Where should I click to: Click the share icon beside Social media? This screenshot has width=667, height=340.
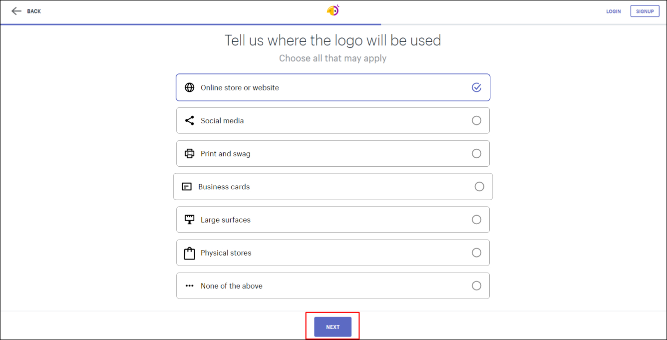[189, 120]
